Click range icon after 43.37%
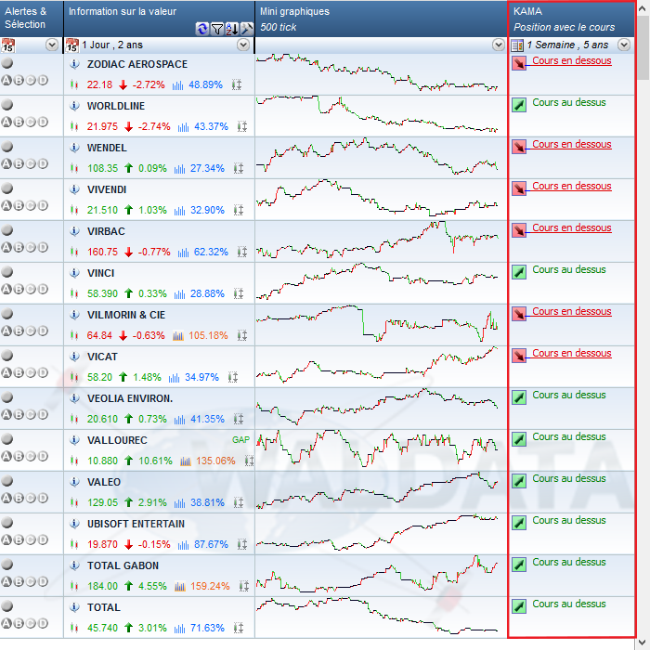Viewport: 650px width, 650px height. point(242,126)
